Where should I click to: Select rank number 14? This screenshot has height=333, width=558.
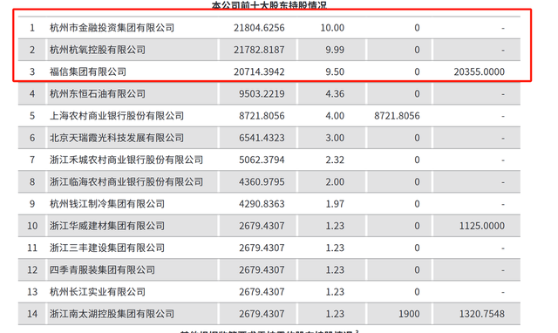click(32, 315)
